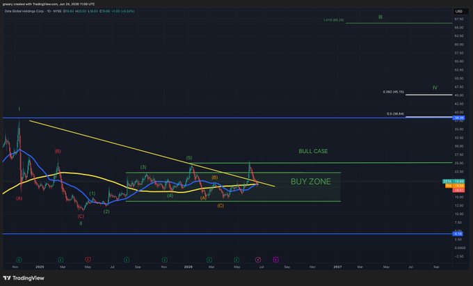
Task: Open the pink circular event marker near Jul 2026
Action: [x=258, y=260]
